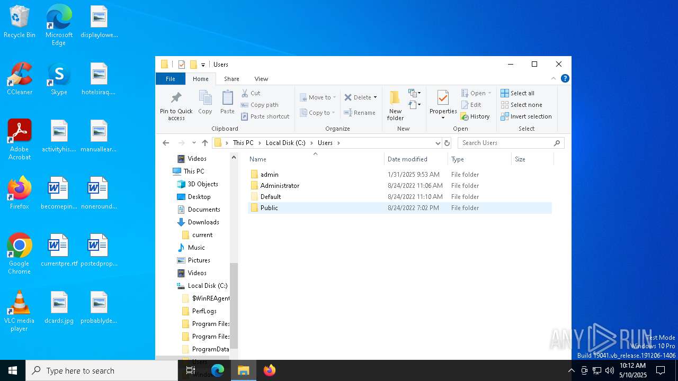Open Move to dropdown
Screen dimensions: 678x381
[x=318, y=97]
